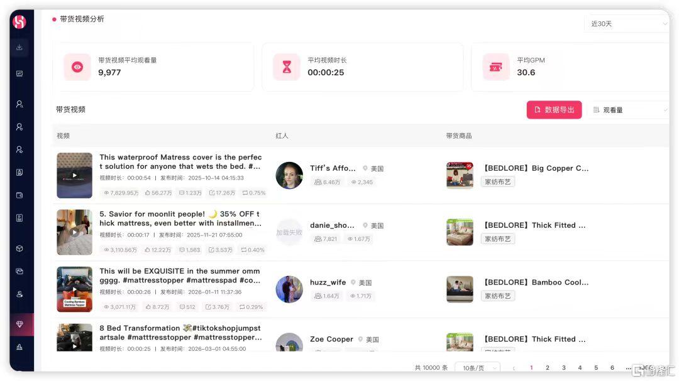Image resolution: width=679 pixels, height=381 pixels.
Task: Open the 观看量 sort dropdown
Action: [x=629, y=110]
